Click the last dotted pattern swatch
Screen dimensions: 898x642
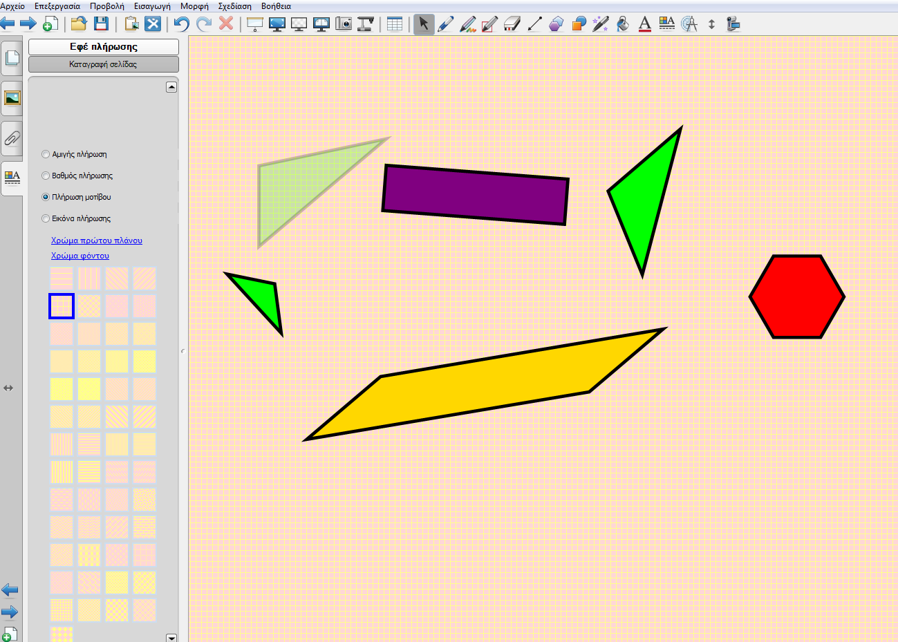coord(62,634)
